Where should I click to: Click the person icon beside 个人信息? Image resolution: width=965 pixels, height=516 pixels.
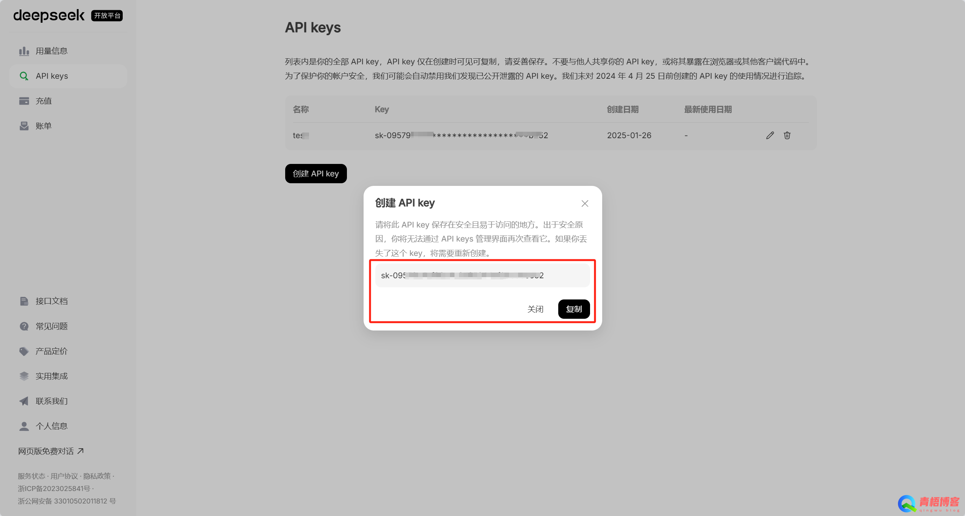24,426
